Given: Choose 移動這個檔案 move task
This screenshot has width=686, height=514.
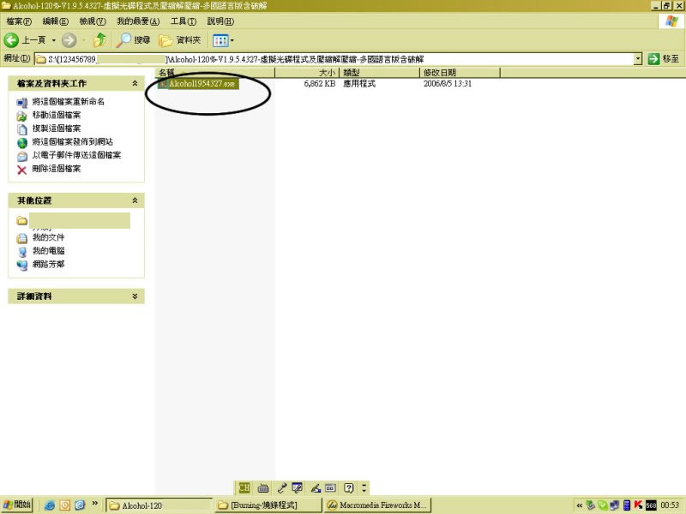Looking at the screenshot, I should click(x=57, y=115).
